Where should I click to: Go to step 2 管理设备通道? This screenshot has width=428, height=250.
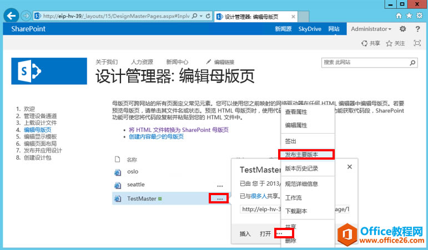(40, 116)
